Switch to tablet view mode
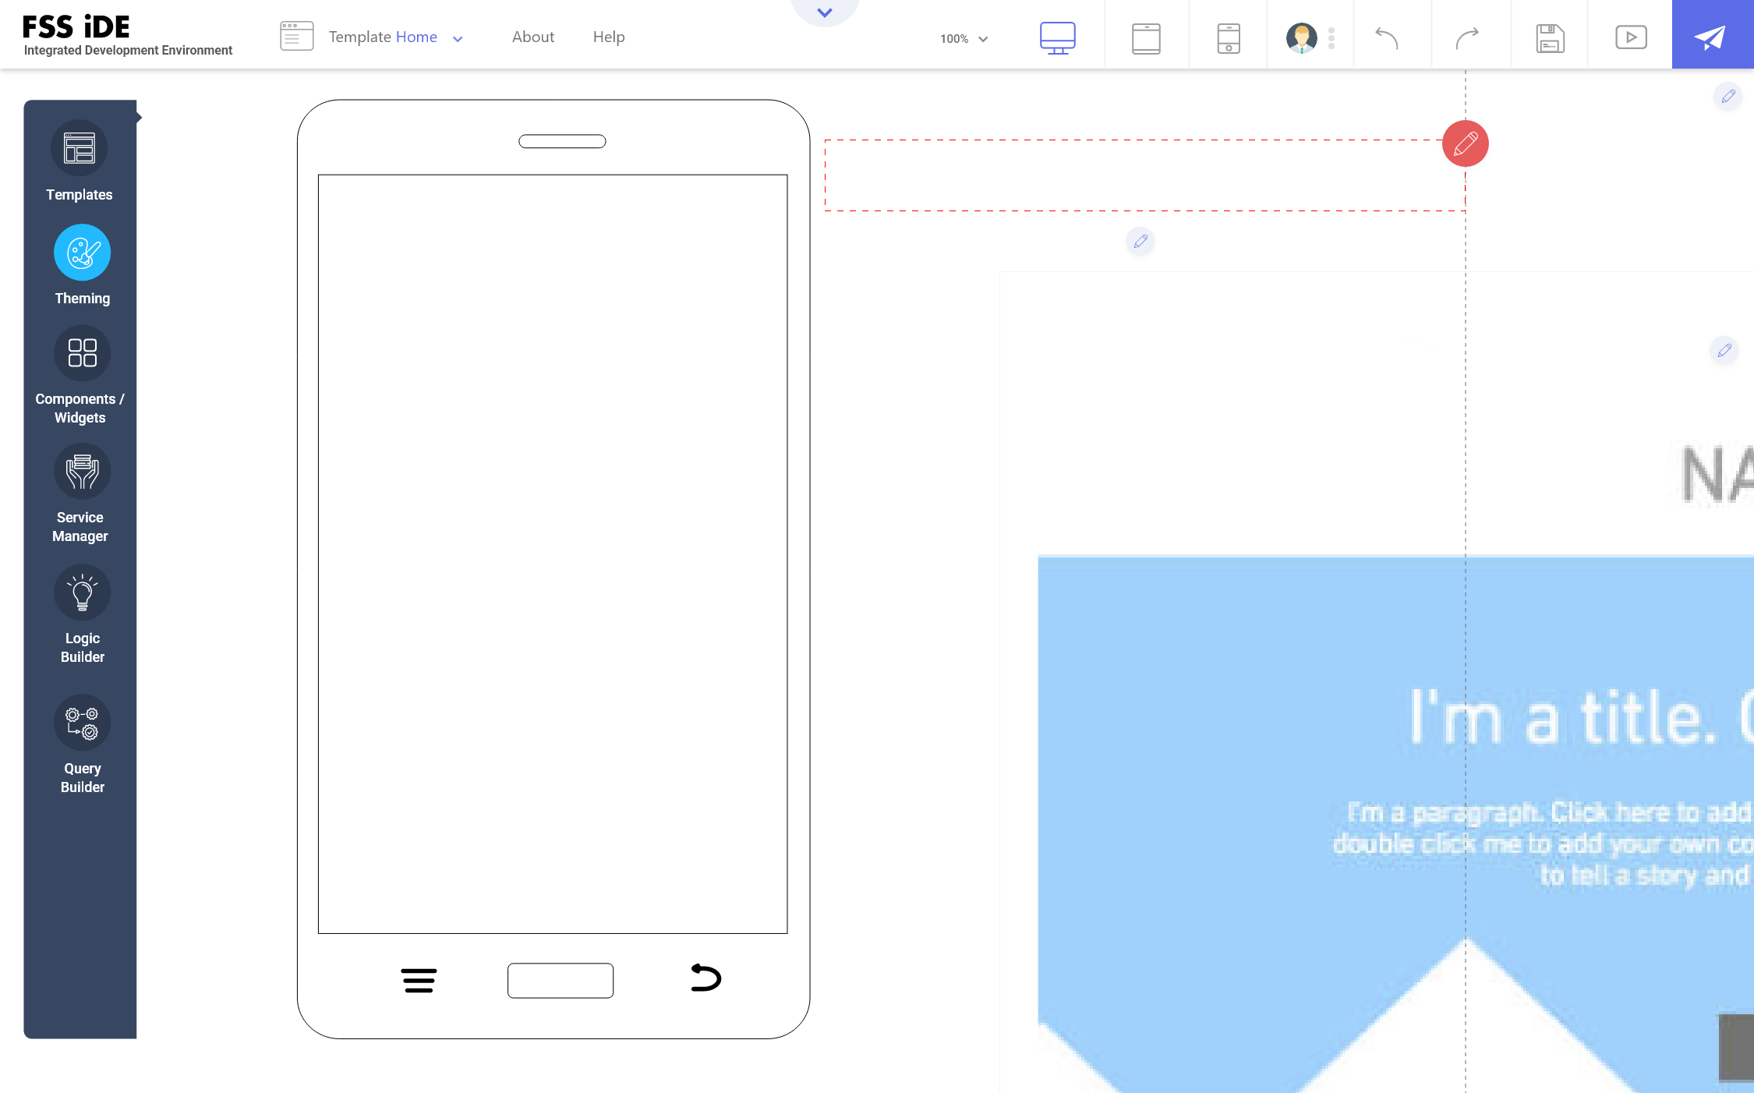 1146,37
